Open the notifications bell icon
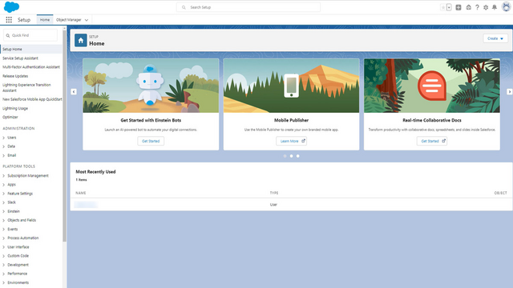513x288 pixels. pyautogui.click(x=495, y=7)
